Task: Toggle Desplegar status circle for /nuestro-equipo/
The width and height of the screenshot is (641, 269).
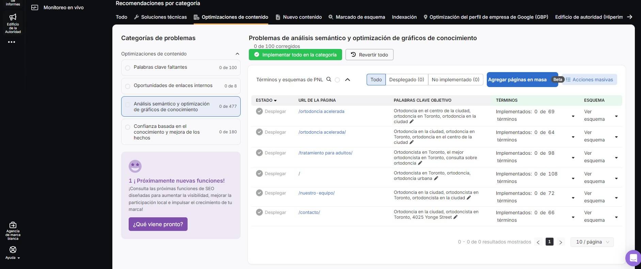Action: tap(259, 193)
